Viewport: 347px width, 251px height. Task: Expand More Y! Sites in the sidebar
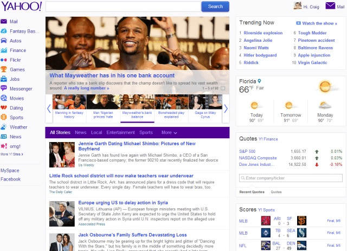click(x=12, y=155)
